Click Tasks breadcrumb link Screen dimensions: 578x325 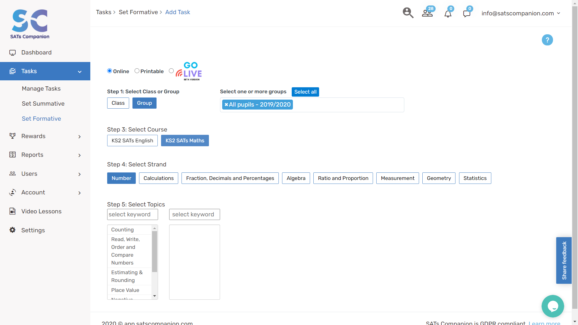(104, 12)
